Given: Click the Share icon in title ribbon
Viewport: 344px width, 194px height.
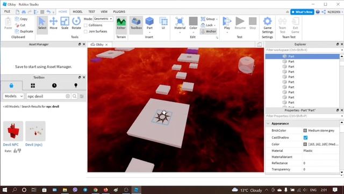Looking at the screenshot, I should tap(324, 12).
